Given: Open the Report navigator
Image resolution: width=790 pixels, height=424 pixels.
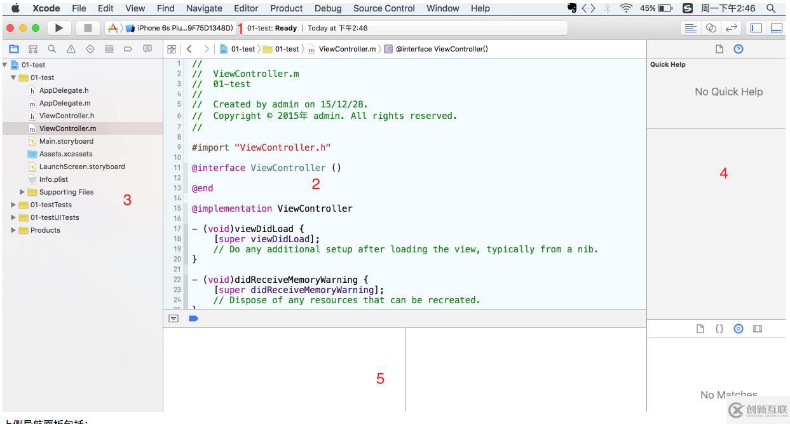Looking at the screenshot, I should click(x=147, y=49).
